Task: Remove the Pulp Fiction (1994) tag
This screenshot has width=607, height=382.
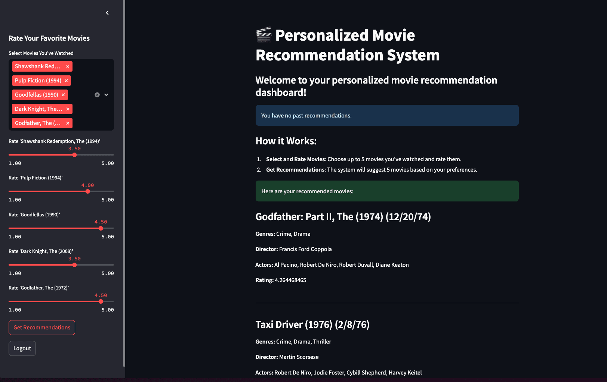Action: (x=66, y=81)
